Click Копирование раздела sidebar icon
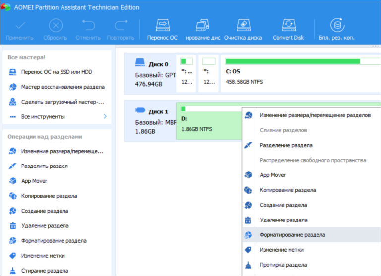Viewport: 381px width, 276px height. pyautogui.click(x=12, y=196)
